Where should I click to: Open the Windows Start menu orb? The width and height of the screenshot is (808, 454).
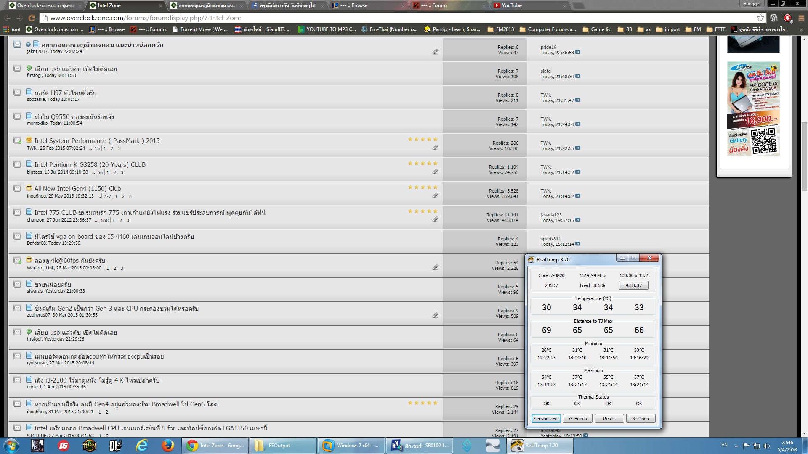coord(11,446)
